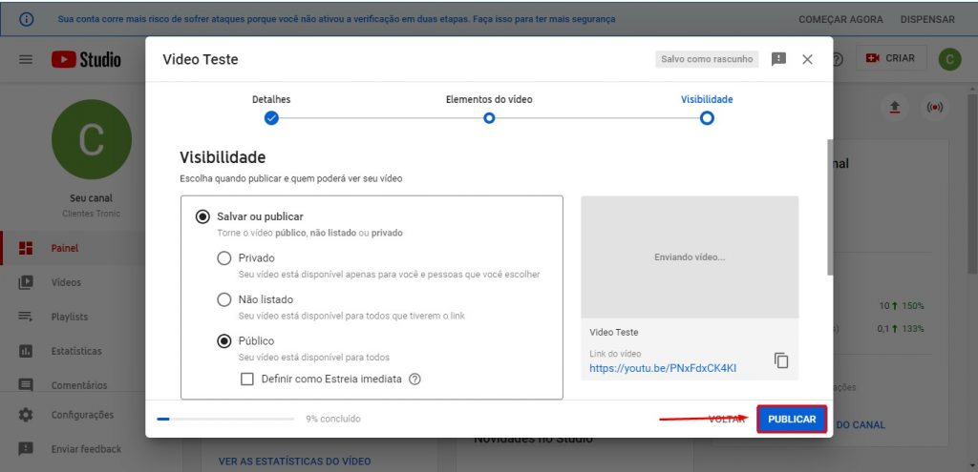Click the PUBLICAR button
This screenshot has height=472, width=978.
pos(792,420)
